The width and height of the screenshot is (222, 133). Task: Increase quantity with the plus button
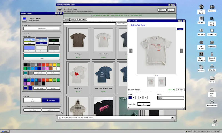(148, 104)
